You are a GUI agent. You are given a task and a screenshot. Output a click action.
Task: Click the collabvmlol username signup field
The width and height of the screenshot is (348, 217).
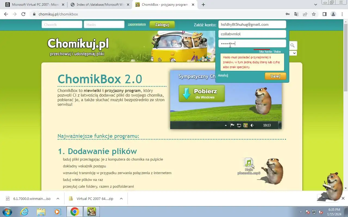point(252,34)
